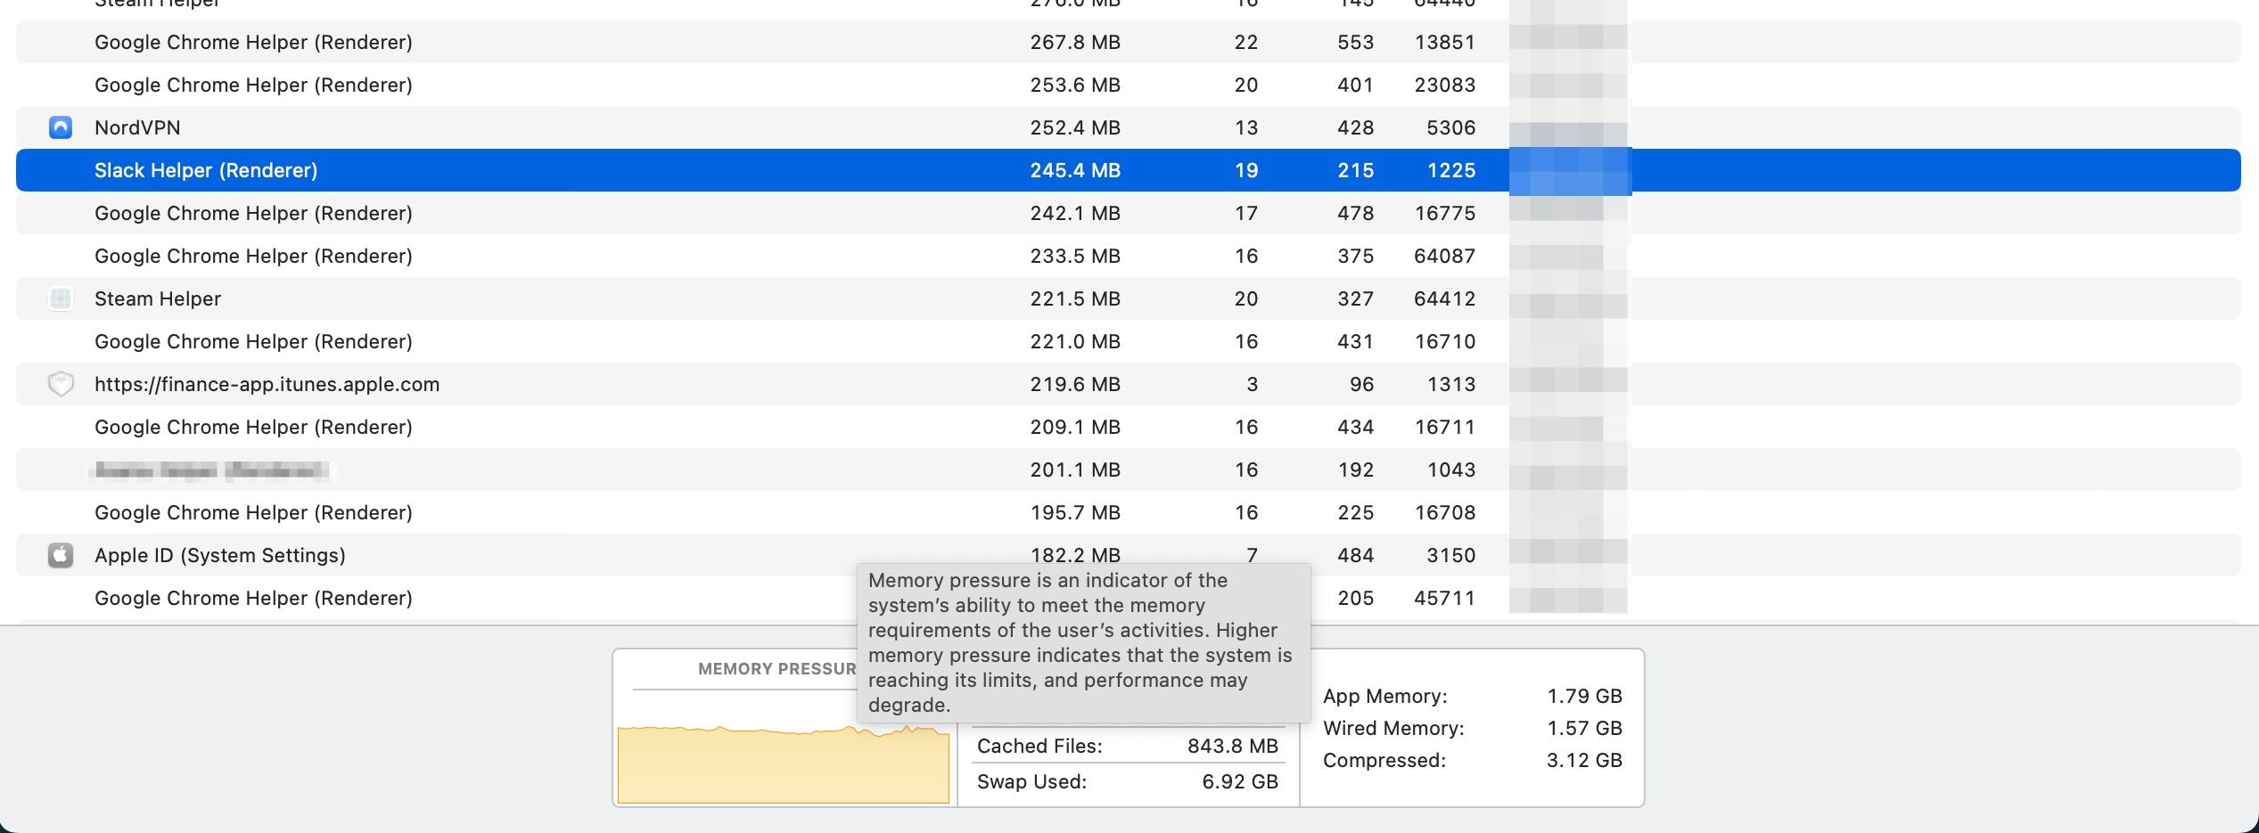Click the Steam Helper process icon

click(61, 298)
